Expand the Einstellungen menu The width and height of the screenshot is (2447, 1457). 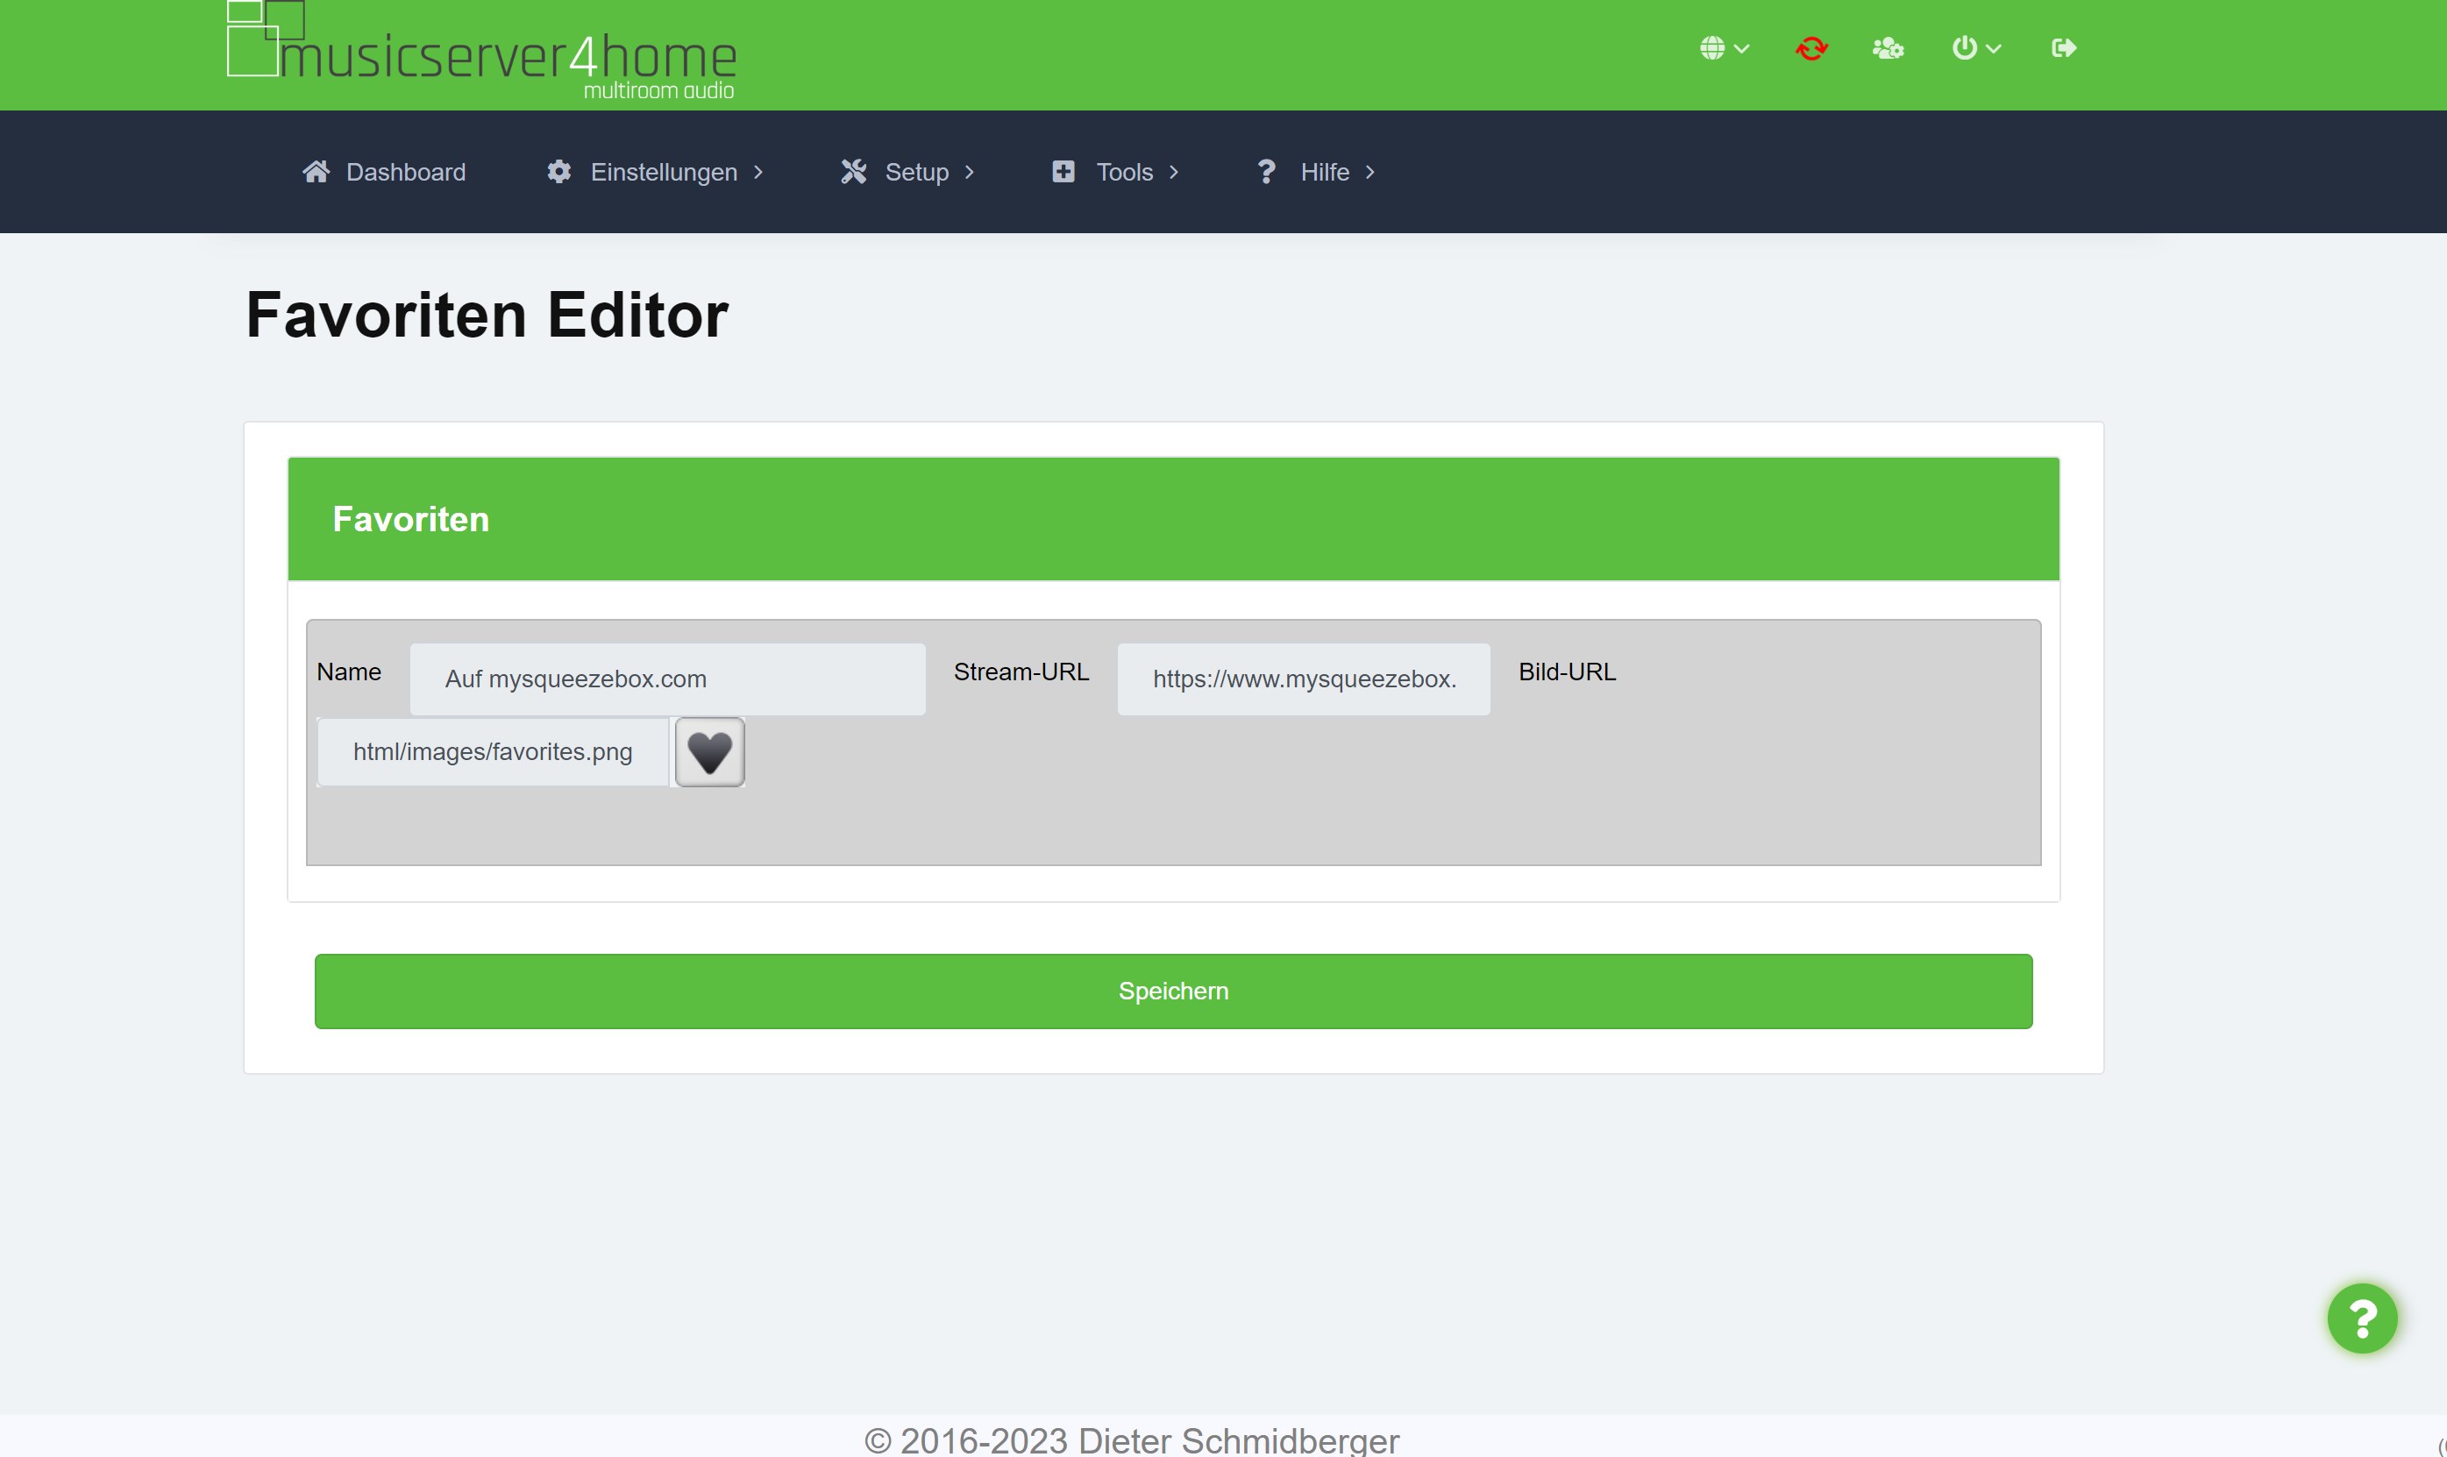click(x=663, y=172)
